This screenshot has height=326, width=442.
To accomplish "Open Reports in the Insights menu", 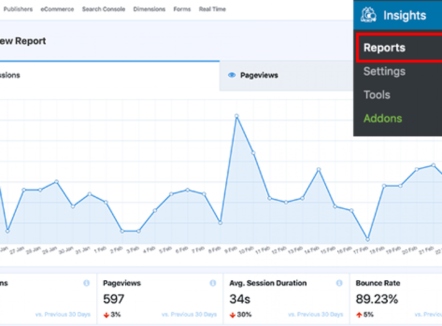I will pyautogui.click(x=385, y=48).
